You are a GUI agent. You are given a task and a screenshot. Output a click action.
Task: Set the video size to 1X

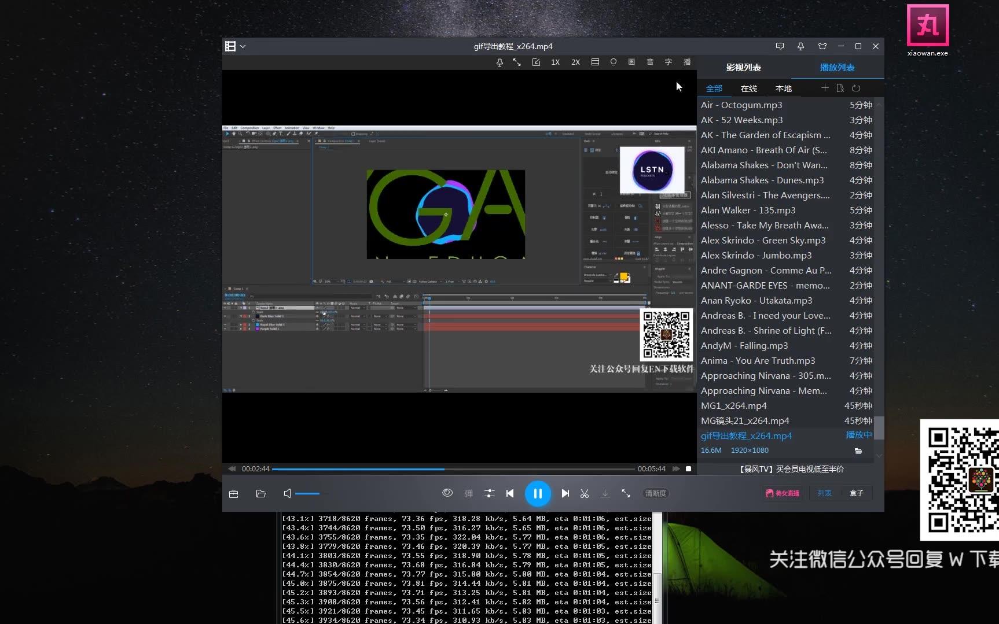pyautogui.click(x=556, y=62)
